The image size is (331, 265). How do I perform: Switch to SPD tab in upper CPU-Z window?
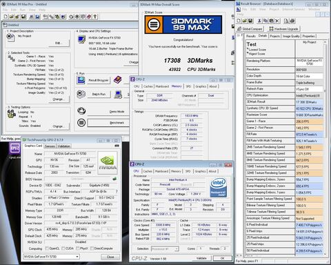pyautogui.click(x=188, y=86)
